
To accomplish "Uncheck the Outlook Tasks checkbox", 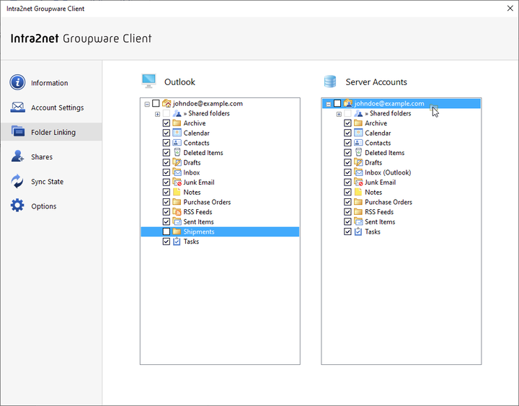I will click(167, 242).
